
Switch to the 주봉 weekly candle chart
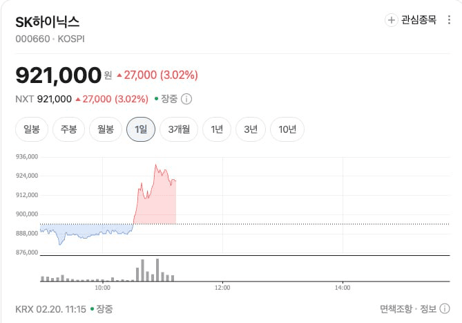pos(68,129)
